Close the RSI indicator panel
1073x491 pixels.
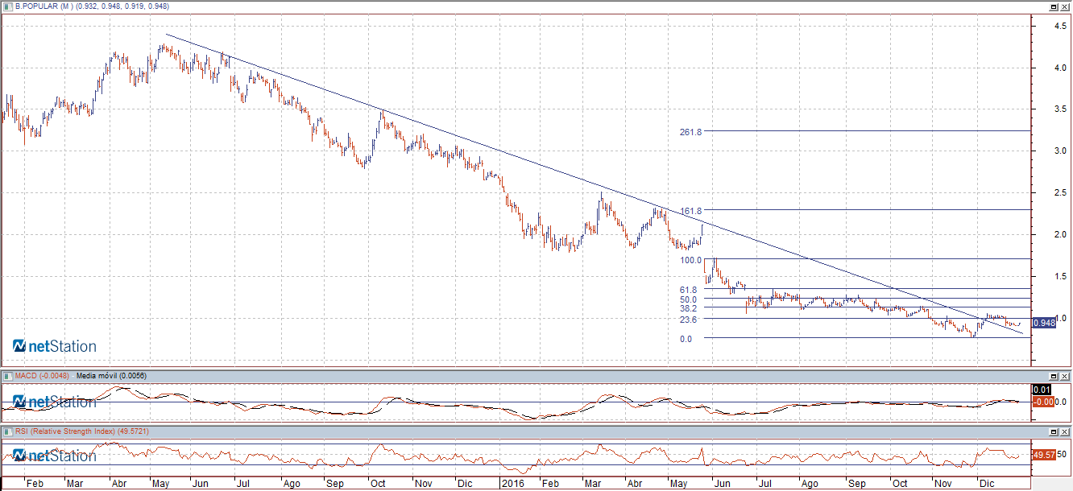coord(1065,432)
